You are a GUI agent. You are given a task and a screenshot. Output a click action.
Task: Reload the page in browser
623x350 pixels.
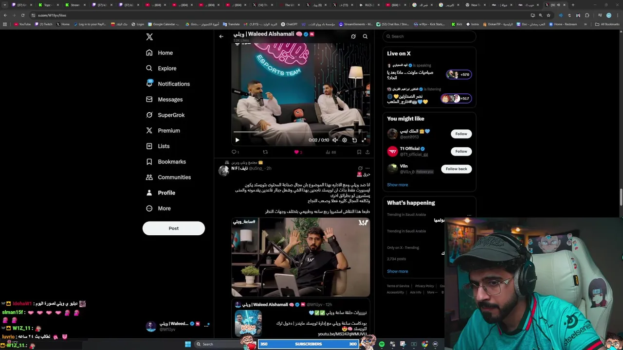pos(22,15)
